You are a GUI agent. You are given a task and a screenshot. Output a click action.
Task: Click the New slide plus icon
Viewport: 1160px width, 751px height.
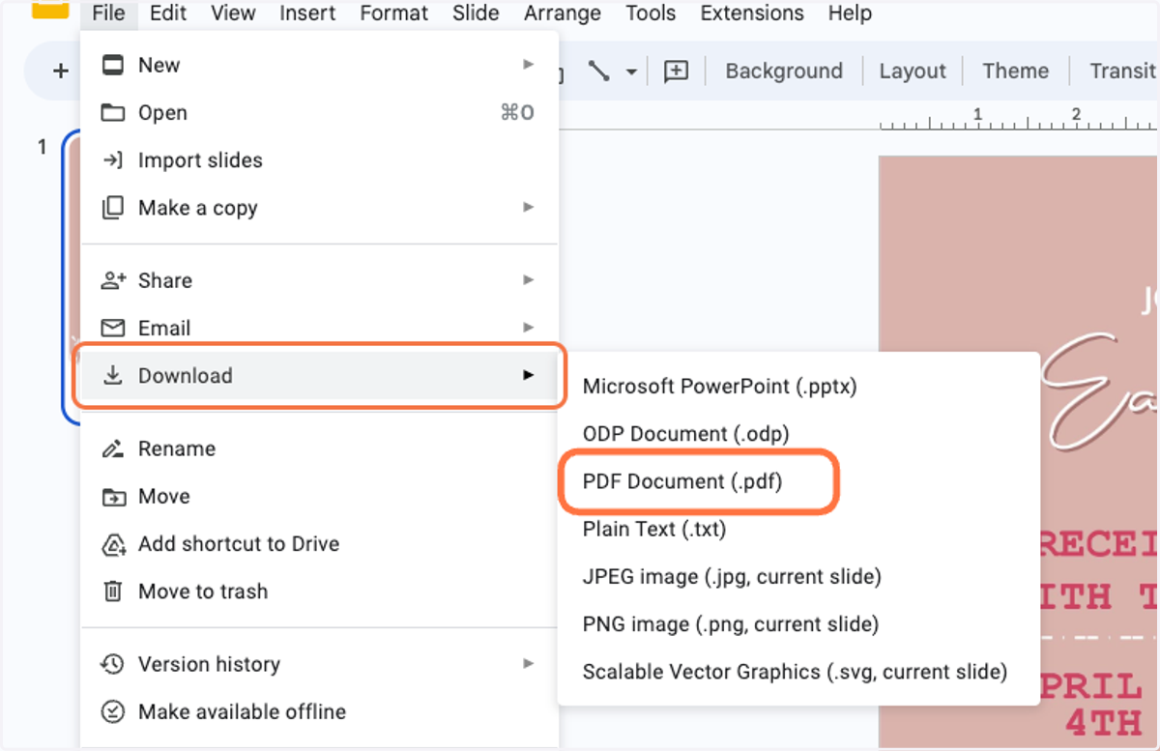pyautogui.click(x=61, y=71)
